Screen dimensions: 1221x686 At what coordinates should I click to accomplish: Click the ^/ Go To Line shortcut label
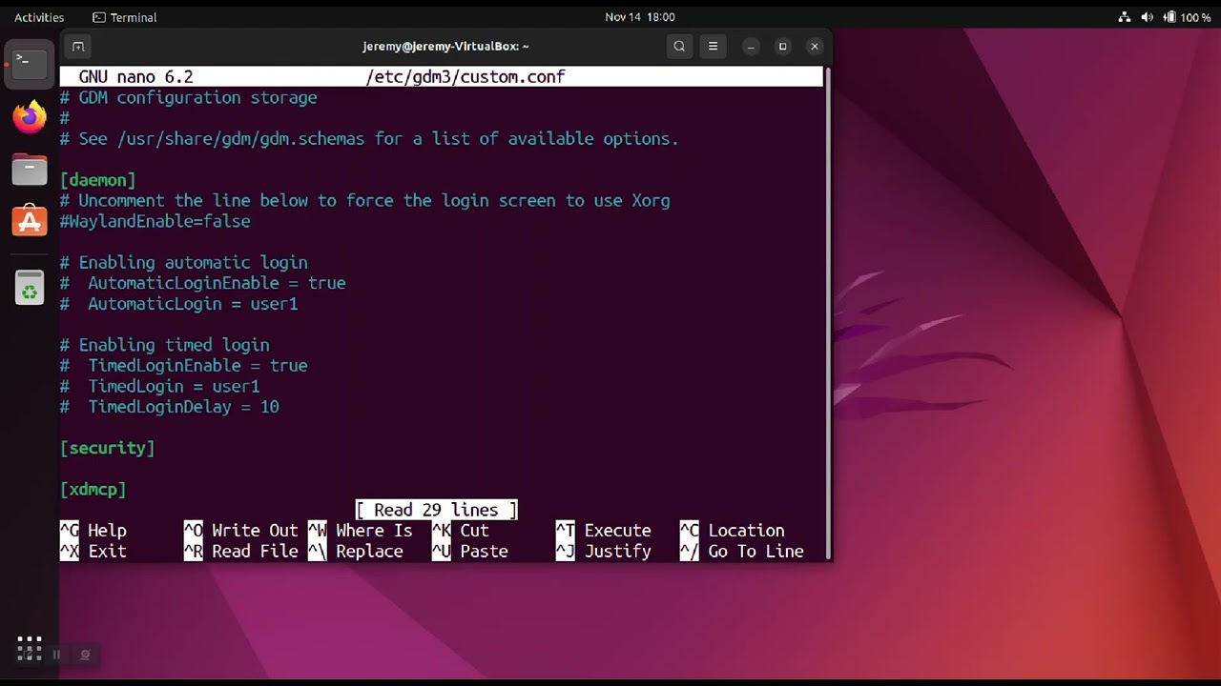742,552
